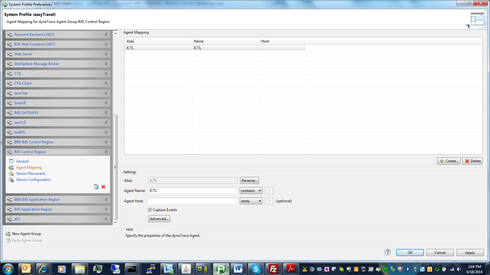This screenshot has height=275, width=490.
Task: Open the General settings page
Action: pyautogui.click(x=22, y=161)
